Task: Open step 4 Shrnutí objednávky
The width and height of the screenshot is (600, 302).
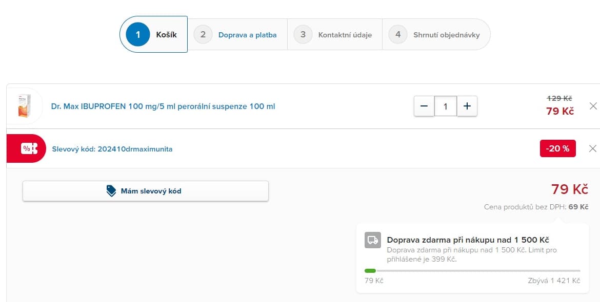Action: coord(436,35)
